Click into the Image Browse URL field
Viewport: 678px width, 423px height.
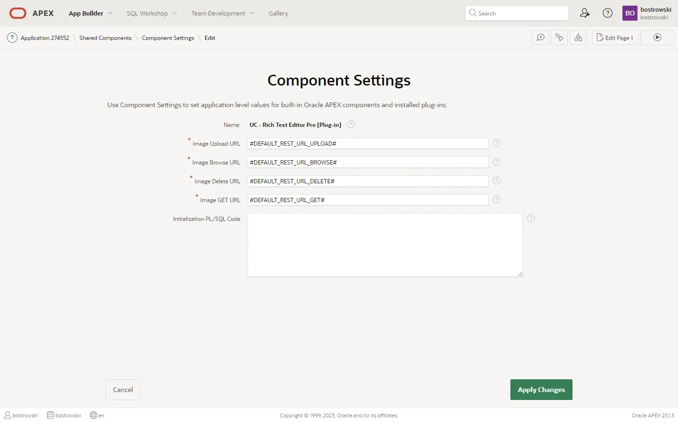[x=368, y=162]
